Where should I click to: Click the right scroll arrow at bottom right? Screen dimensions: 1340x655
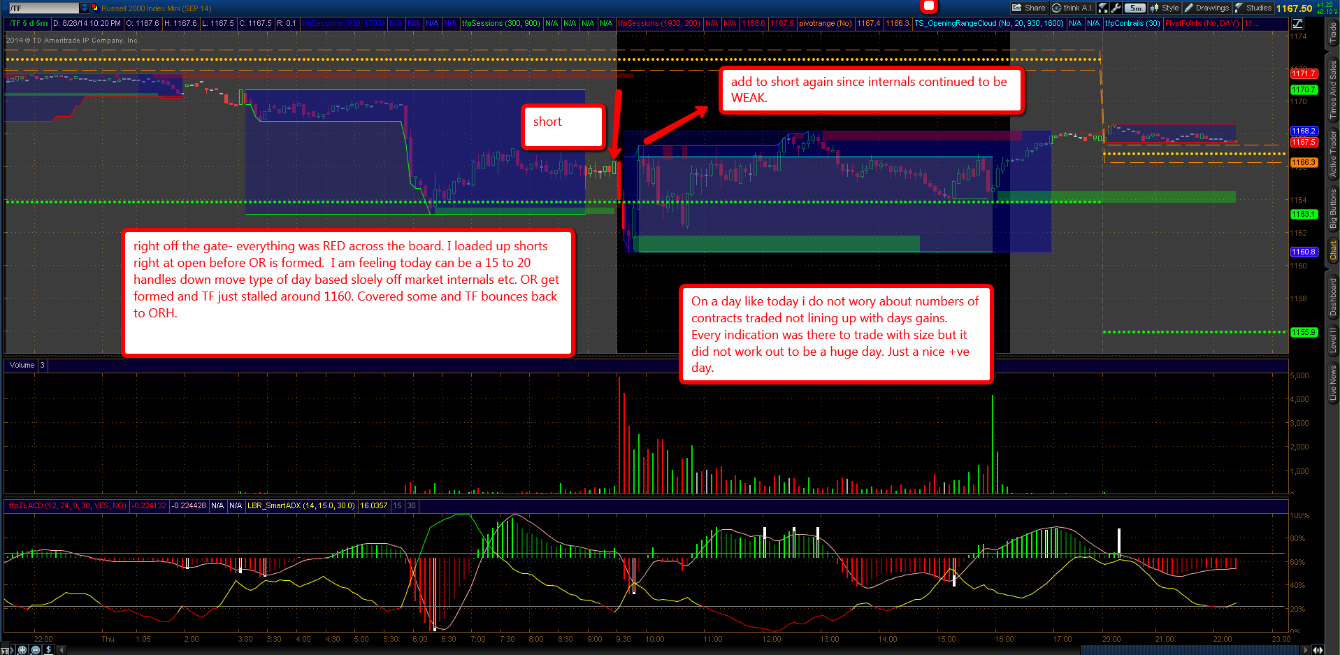(x=1304, y=649)
